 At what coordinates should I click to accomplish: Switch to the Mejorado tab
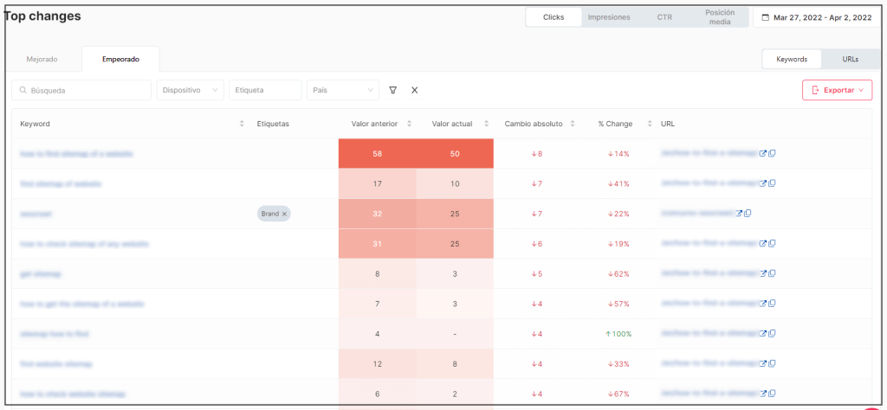point(42,59)
